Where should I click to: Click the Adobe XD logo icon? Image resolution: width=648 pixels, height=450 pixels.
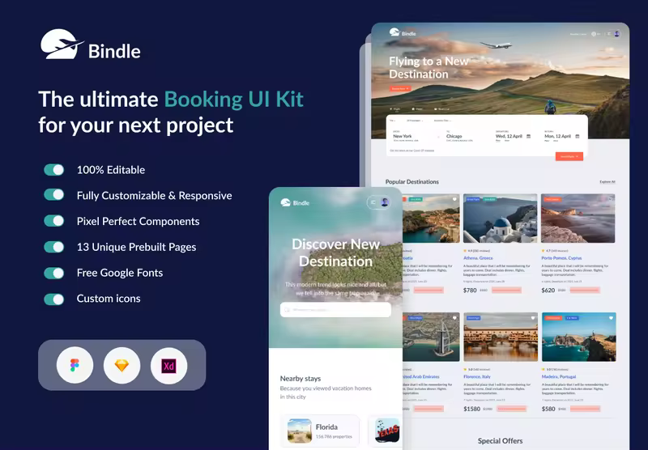click(x=168, y=366)
